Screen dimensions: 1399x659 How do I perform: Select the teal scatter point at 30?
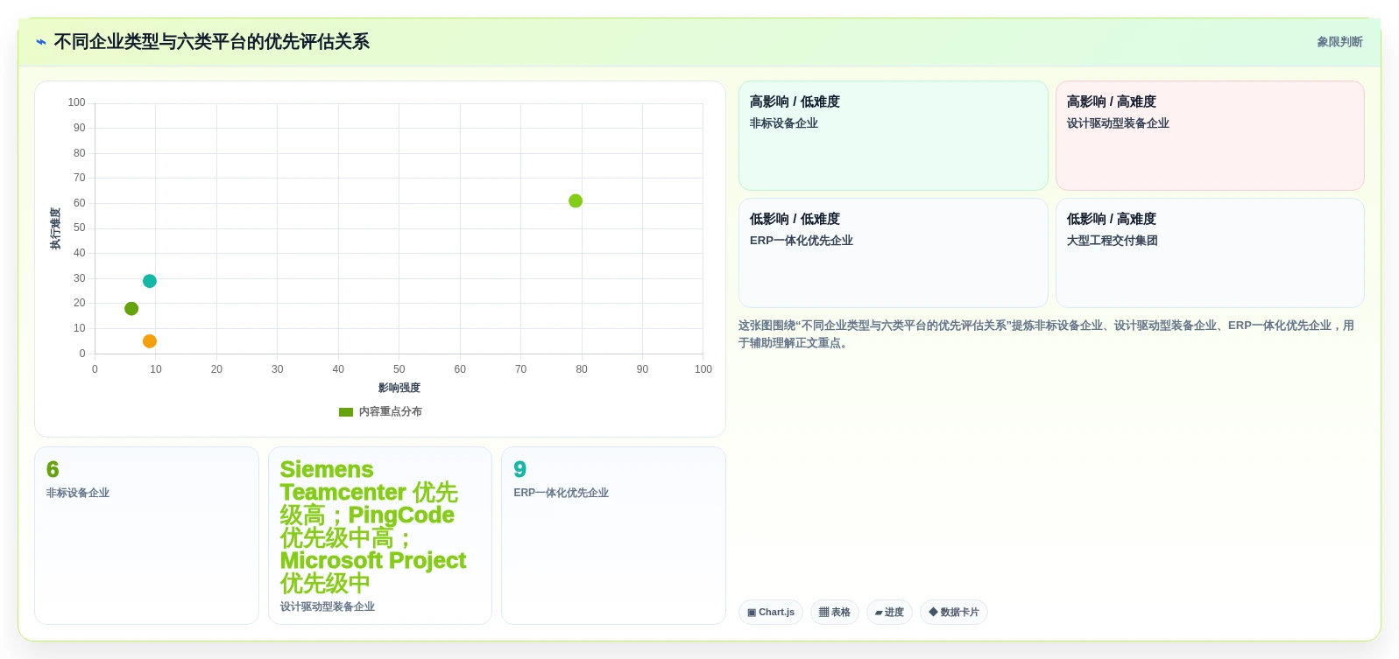pos(150,281)
